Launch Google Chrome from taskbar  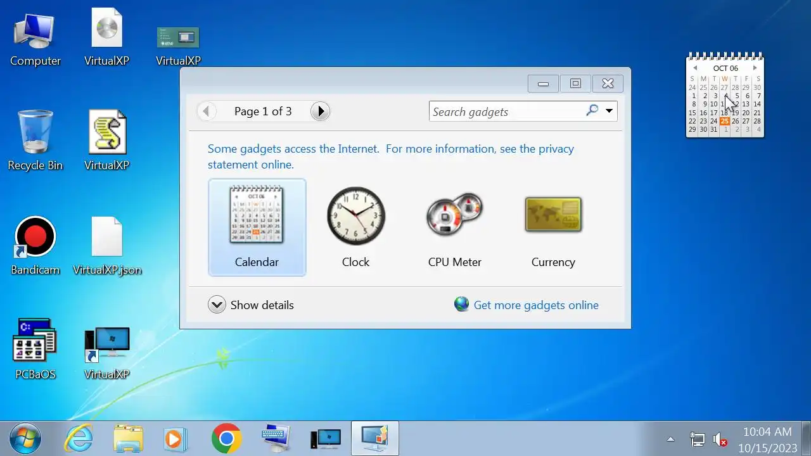227,439
